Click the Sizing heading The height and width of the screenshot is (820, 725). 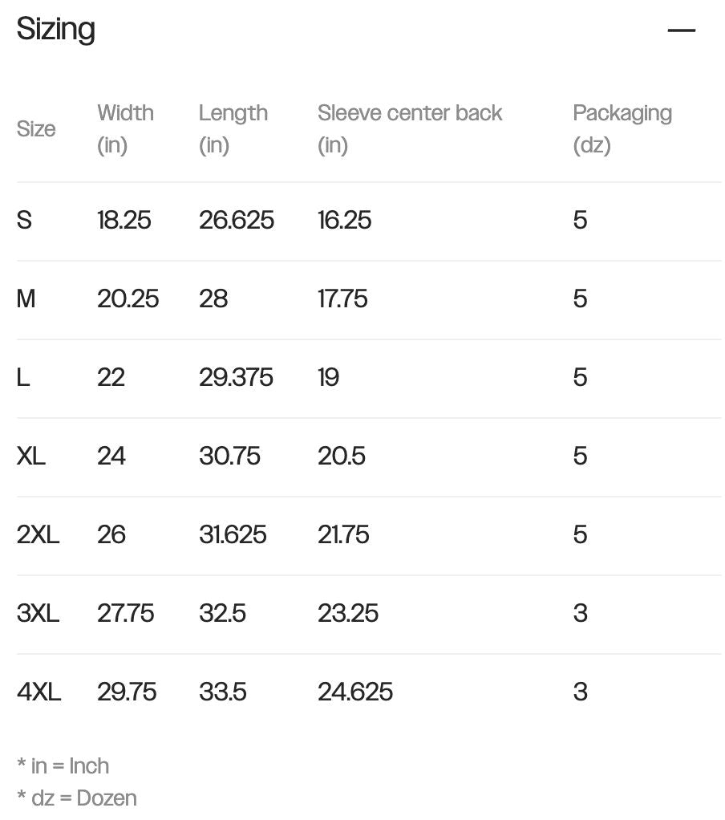click(x=56, y=29)
